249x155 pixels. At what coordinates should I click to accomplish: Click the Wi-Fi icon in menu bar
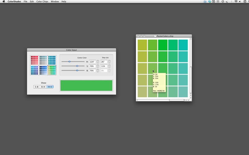[x=236, y=2]
